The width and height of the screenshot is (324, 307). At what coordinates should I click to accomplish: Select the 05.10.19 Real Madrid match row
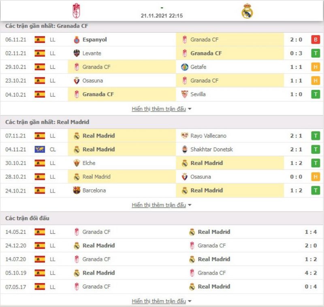click(x=162, y=273)
